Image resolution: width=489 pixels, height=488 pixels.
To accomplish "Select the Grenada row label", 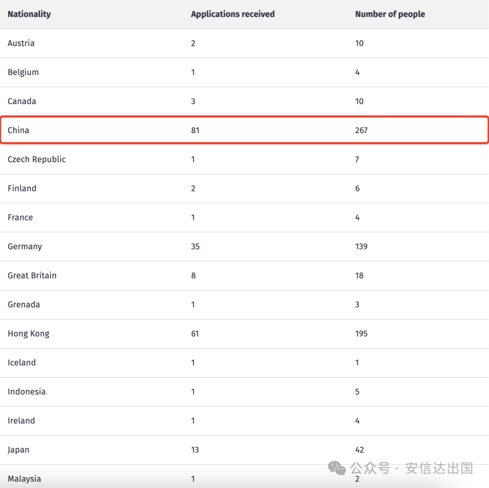I will point(24,305).
